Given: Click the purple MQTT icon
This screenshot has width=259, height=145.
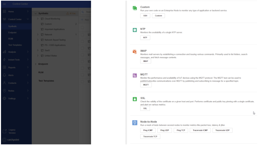Looking at the screenshot, I should point(135,75).
